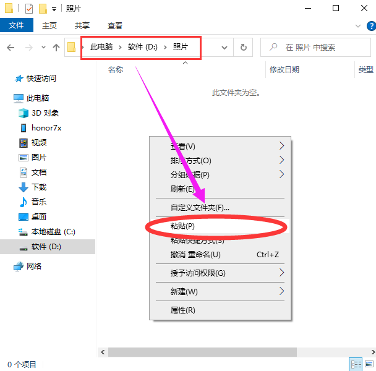
Task: Open 视频 folder in navigation pane
Action: (39, 143)
